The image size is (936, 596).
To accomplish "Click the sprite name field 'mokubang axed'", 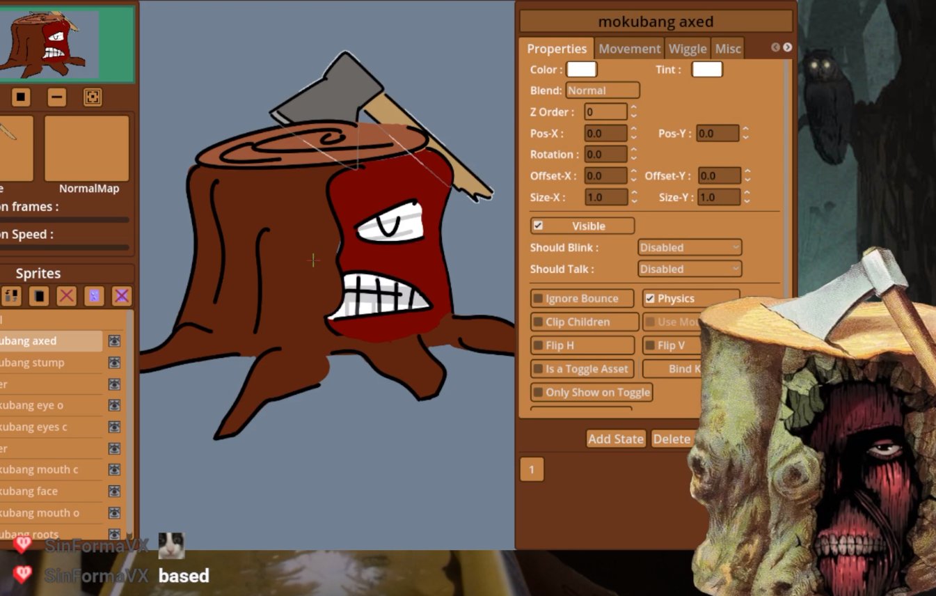I will (656, 22).
